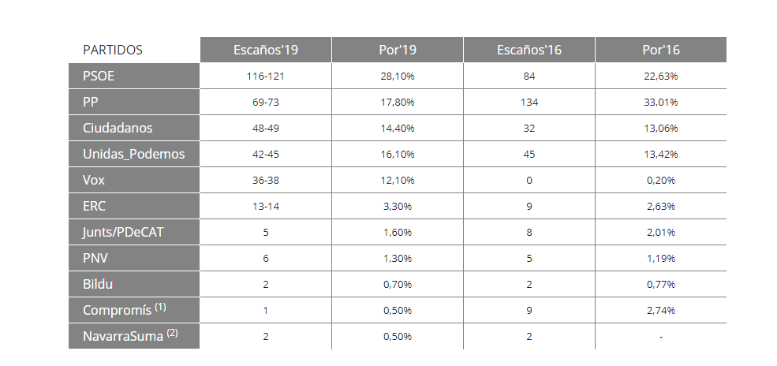Click the PP party row label
Viewport: 777px width, 366px height.
click(x=91, y=102)
